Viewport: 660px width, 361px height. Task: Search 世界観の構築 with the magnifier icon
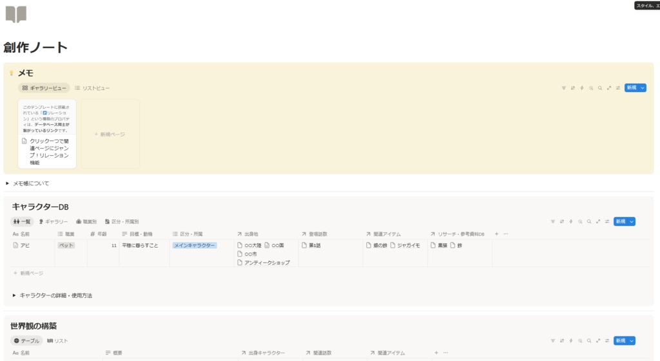coord(589,341)
